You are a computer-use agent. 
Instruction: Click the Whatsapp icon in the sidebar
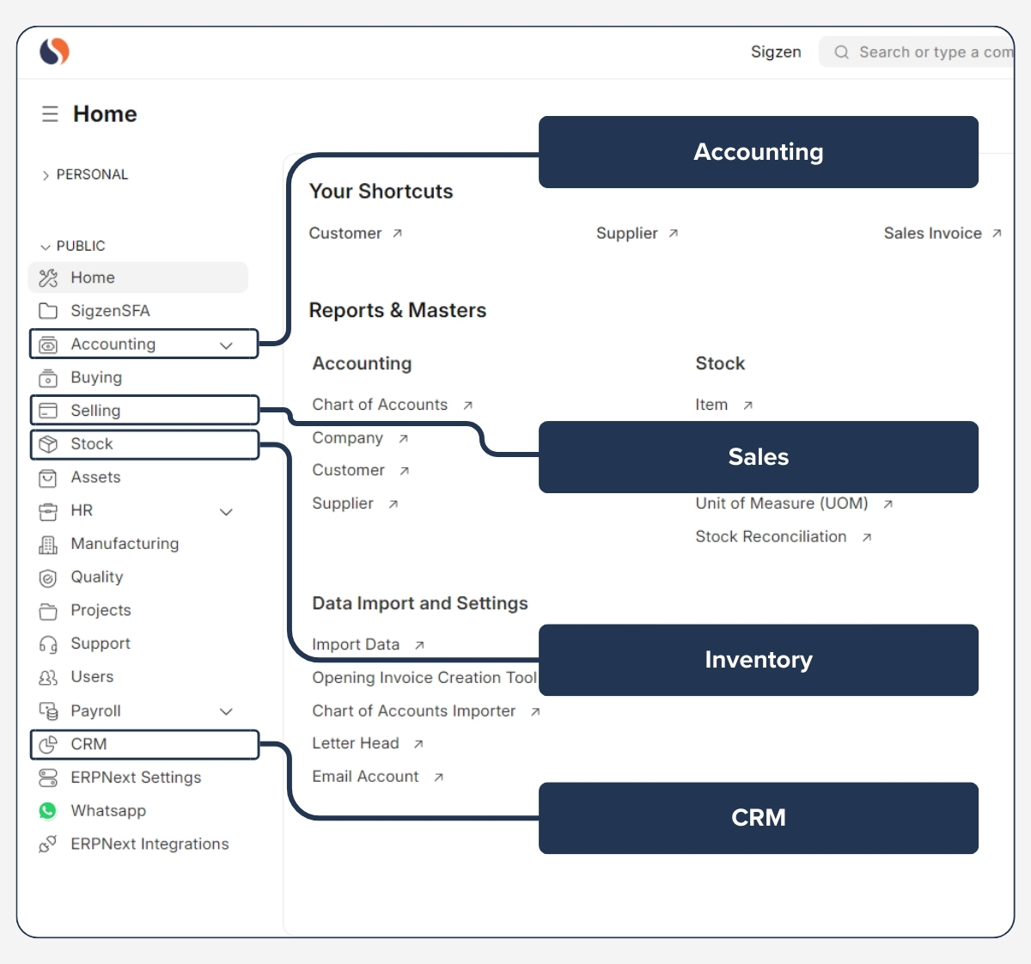point(48,810)
